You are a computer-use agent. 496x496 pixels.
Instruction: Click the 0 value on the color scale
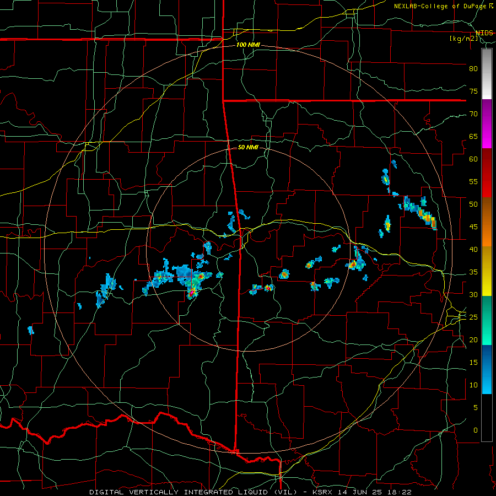click(476, 430)
